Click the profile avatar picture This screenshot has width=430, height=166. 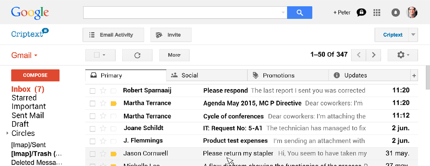coord(412,12)
